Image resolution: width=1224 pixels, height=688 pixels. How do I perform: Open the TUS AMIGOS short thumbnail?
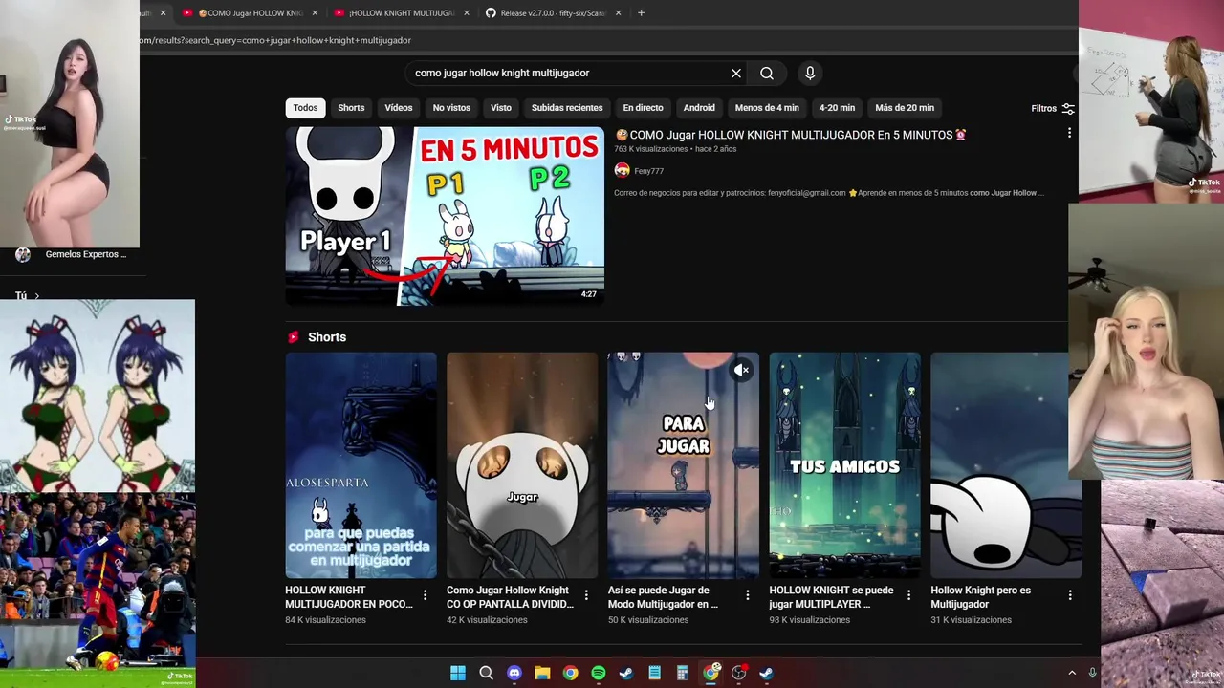pos(844,465)
